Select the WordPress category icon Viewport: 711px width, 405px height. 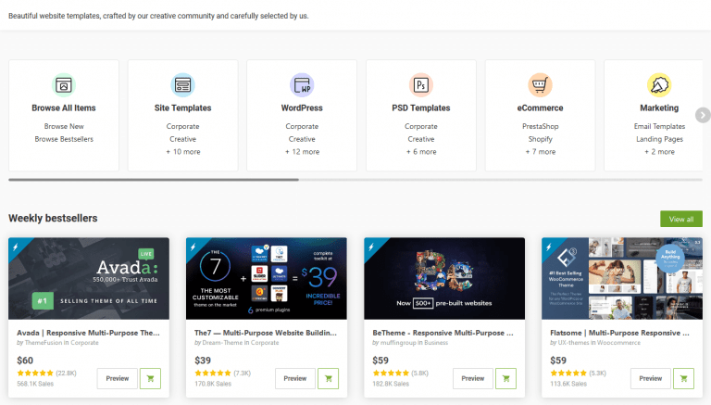coord(302,85)
